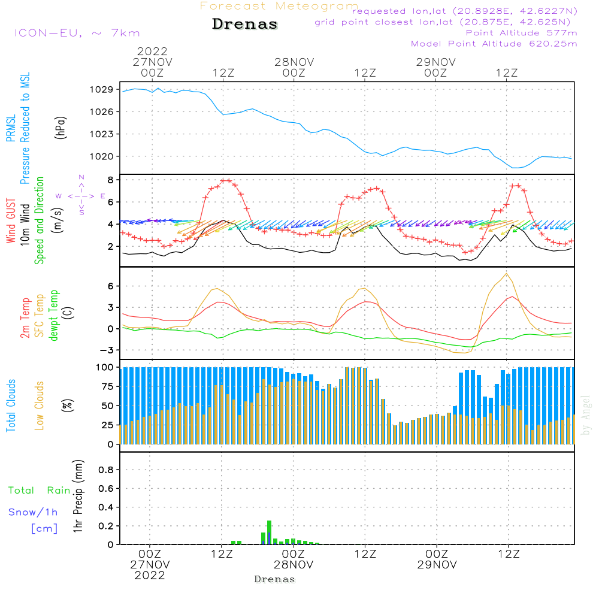Select the "Point Altitude 577m" line
Screen dimensions: 599x599
pos(522,33)
